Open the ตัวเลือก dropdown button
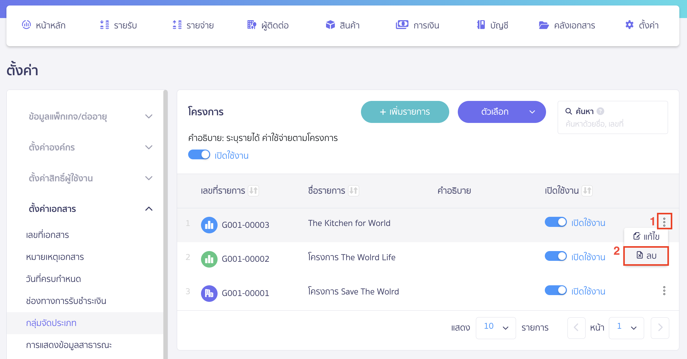687x359 pixels. click(502, 112)
